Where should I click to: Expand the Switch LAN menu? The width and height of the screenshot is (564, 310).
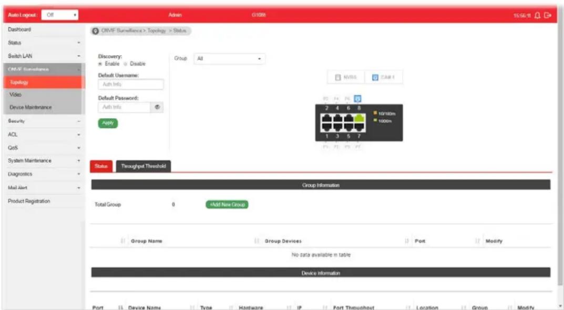[43, 56]
